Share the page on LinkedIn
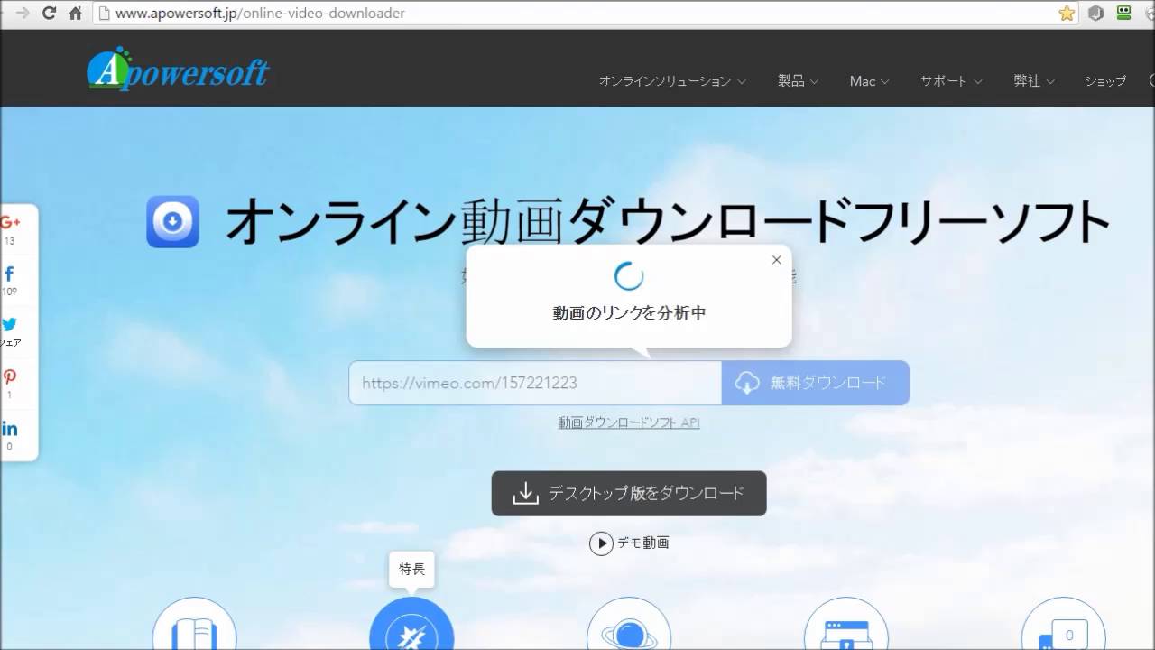Image resolution: width=1155 pixels, height=650 pixels. tap(10, 428)
